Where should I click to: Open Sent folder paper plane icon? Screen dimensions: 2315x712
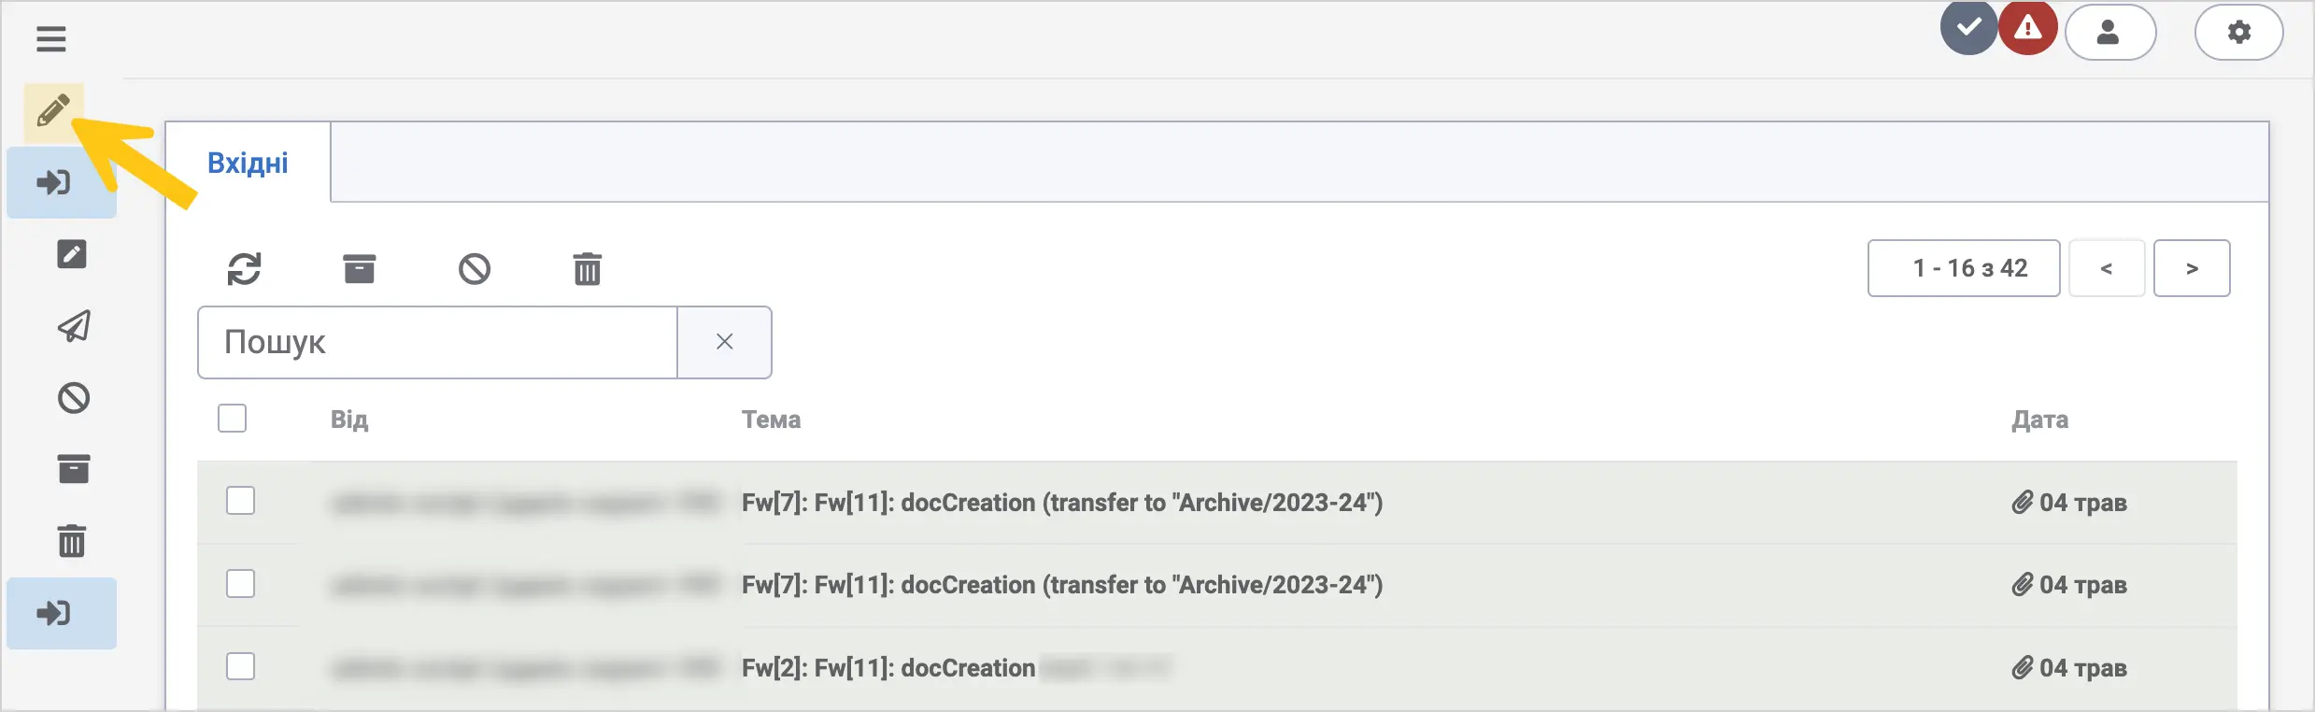[x=74, y=326]
